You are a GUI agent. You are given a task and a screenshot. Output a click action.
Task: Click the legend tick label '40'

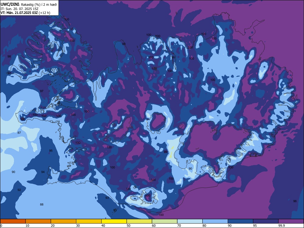103,226
